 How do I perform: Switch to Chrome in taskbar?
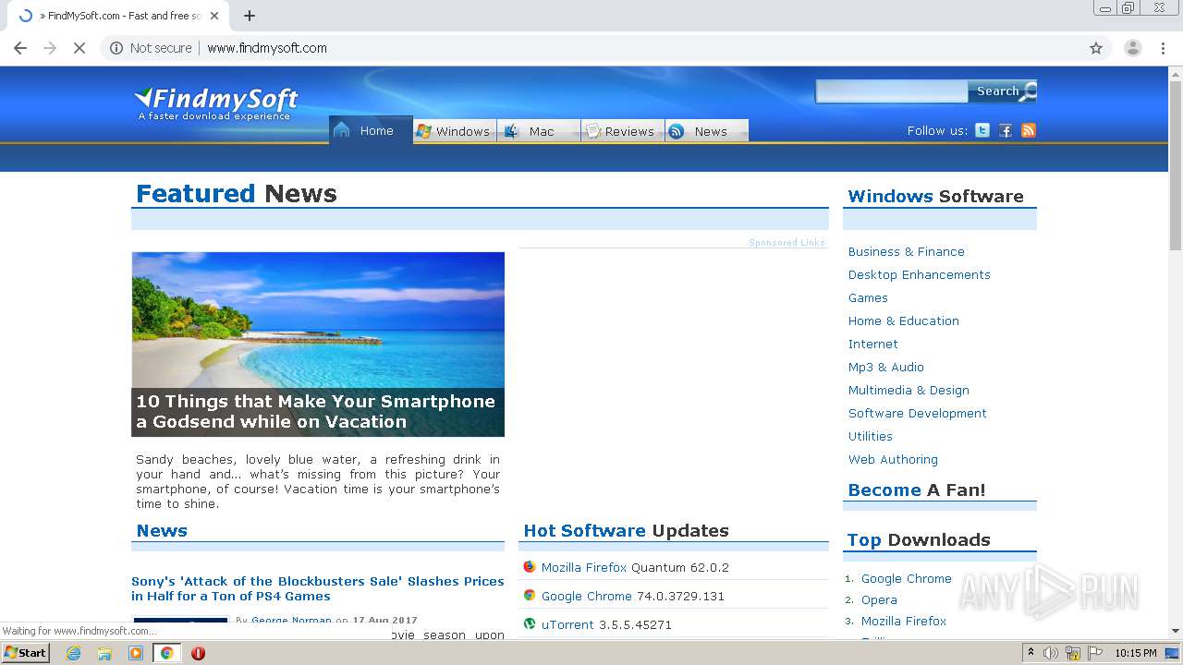166,653
